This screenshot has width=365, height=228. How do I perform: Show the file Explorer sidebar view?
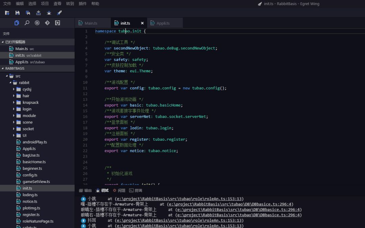point(17,23)
